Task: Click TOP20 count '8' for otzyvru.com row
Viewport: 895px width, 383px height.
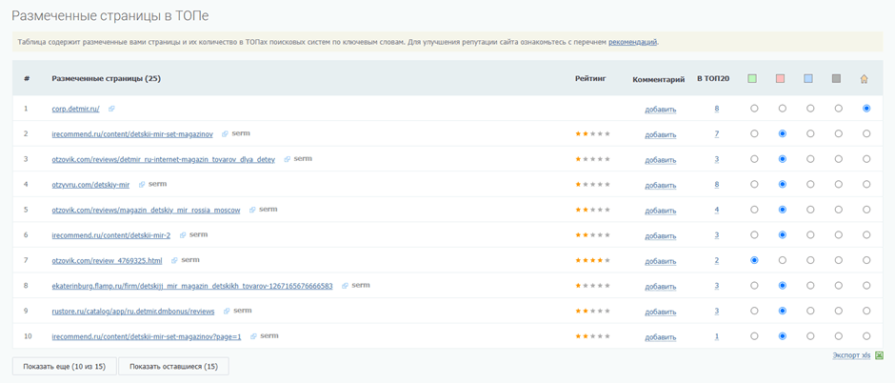Action: pyautogui.click(x=717, y=185)
